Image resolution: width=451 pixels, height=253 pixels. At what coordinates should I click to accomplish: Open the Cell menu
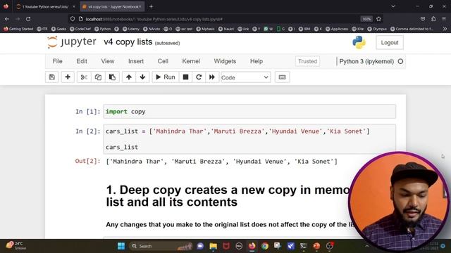(163, 61)
